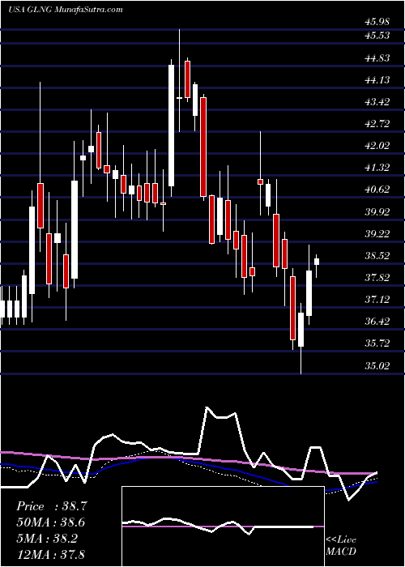Viewport: 405px width, 567px height.
Task: Click the long red candle falling from 43.42
Action: (x=203, y=147)
